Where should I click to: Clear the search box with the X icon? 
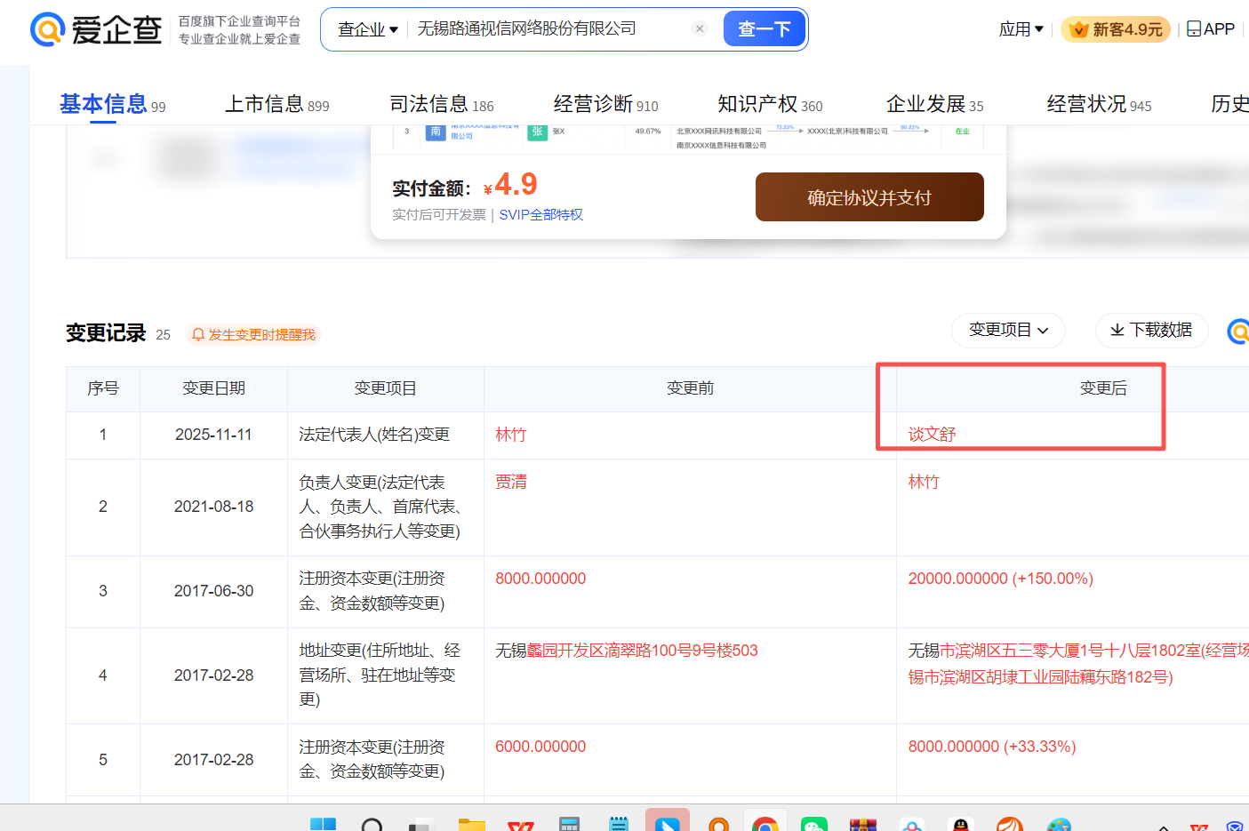click(700, 28)
